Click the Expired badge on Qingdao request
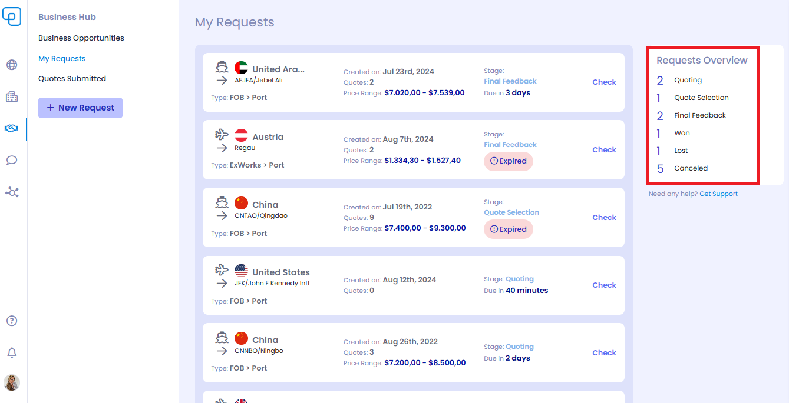 pyautogui.click(x=509, y=229)
